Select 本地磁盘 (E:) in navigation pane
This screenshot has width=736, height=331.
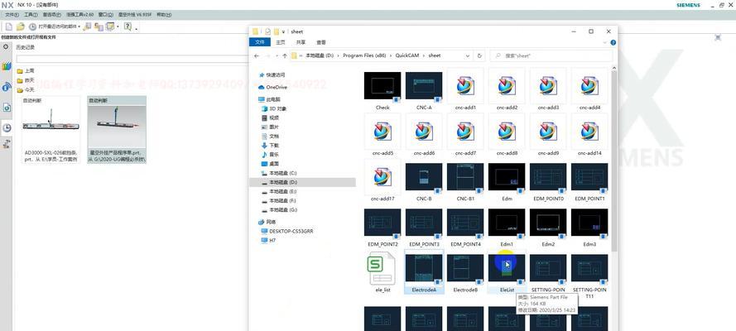click(x=279, y=191)
